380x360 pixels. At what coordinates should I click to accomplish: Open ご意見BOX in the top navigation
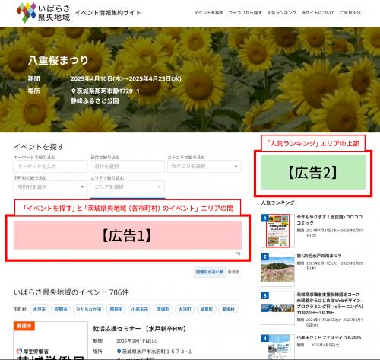point(350,13)
